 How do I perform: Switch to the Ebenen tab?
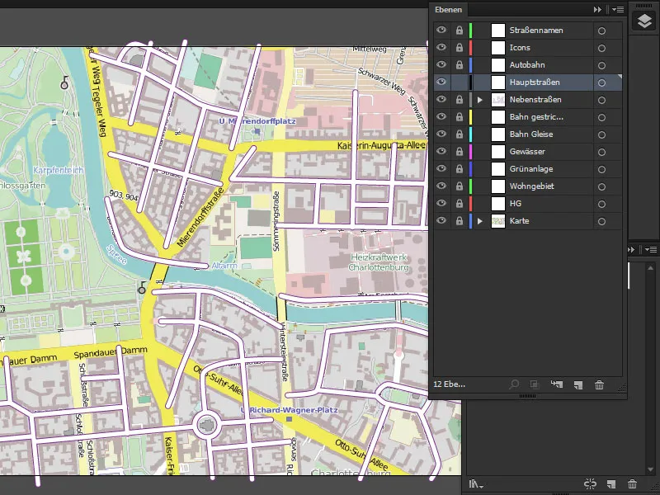click(x=448, y=10)
